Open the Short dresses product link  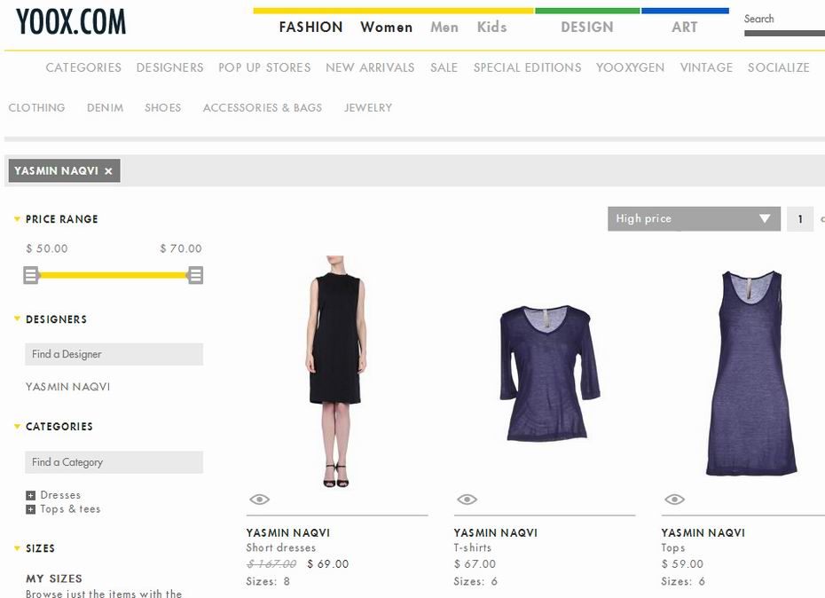(x=281, y=548)
